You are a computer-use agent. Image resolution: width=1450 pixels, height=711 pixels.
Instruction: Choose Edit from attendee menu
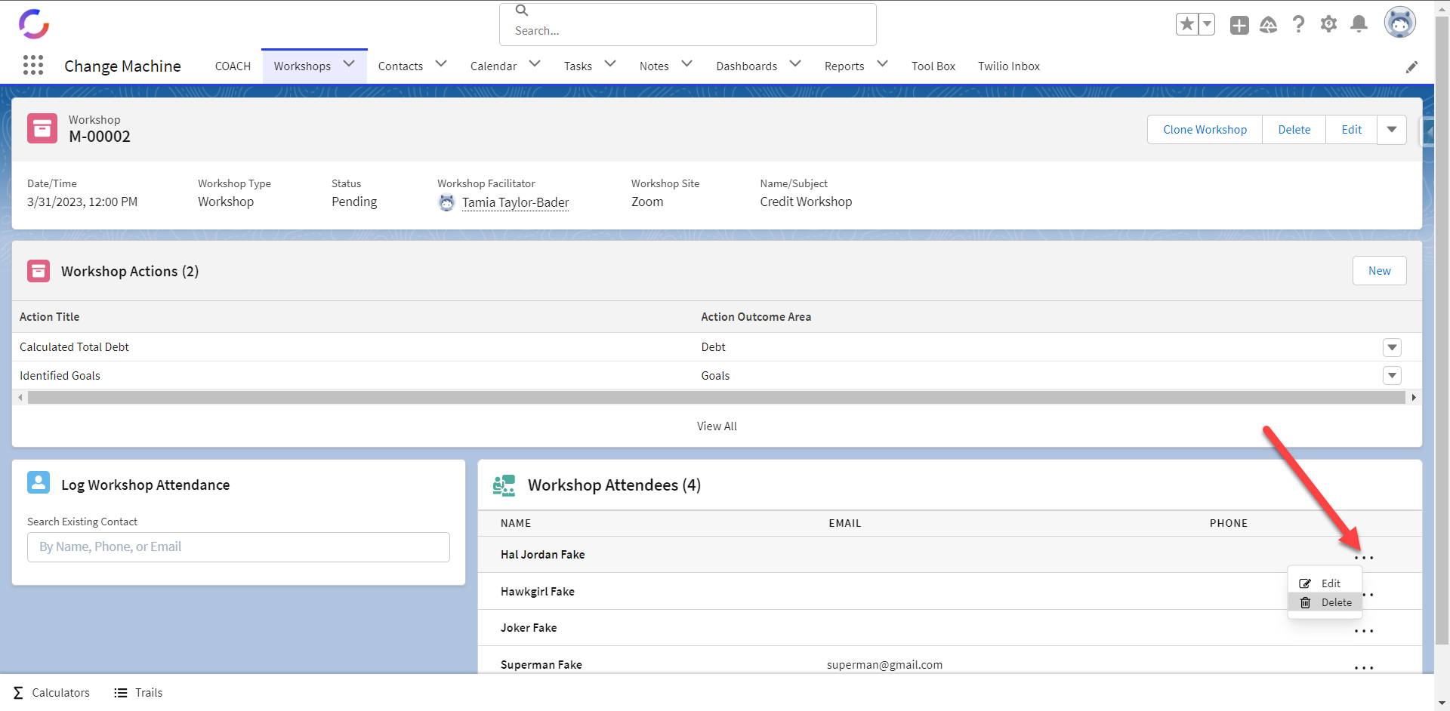(x=1325, y=583)
